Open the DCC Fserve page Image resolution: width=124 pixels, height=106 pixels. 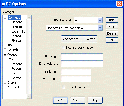point(16,73)
